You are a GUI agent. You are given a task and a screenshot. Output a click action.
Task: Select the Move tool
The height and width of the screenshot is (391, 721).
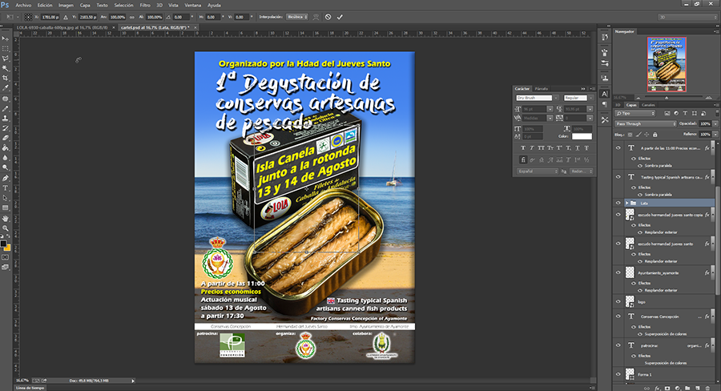click(x=6, y=38)
